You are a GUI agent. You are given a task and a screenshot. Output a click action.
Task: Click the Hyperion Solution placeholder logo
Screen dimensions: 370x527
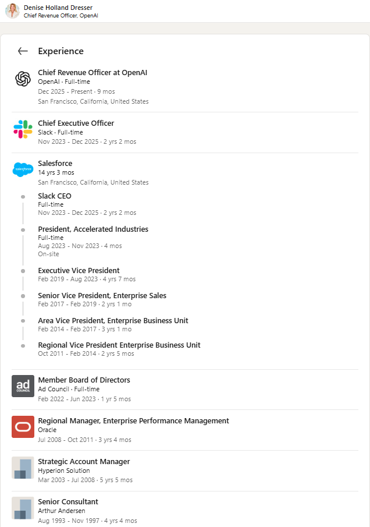(x=23, y=468)
